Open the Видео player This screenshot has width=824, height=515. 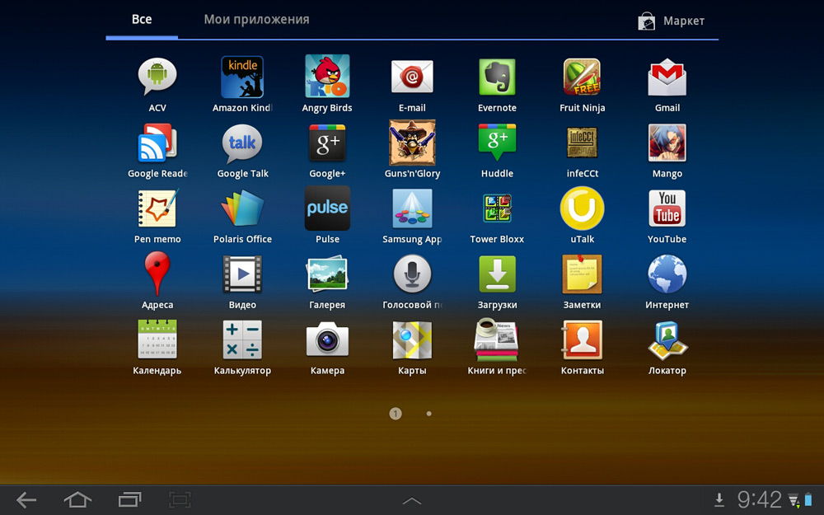click(x=242, y=274)
